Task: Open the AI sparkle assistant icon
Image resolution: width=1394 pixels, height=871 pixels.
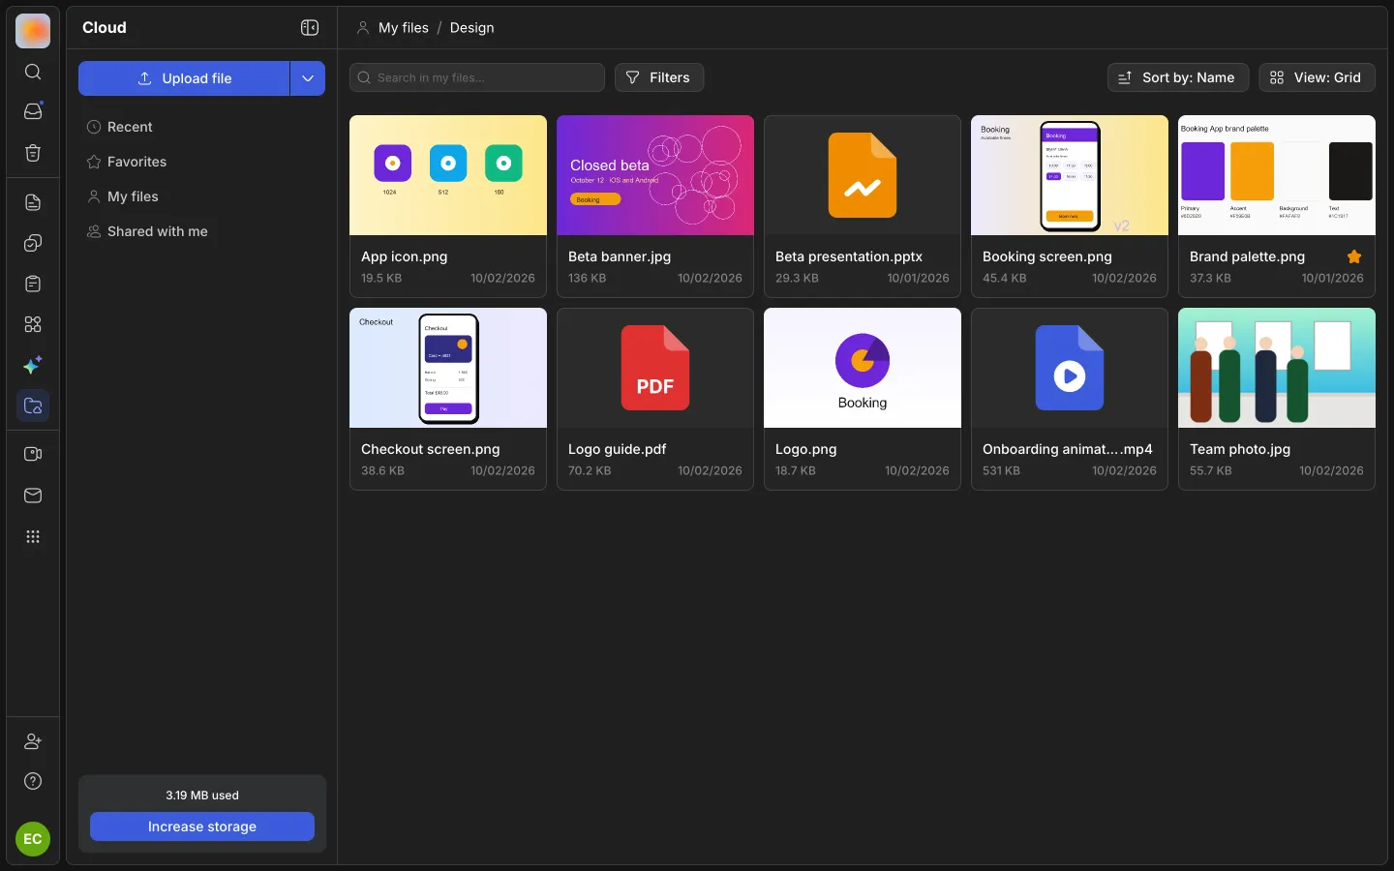Action: click(x=33, y=365)
